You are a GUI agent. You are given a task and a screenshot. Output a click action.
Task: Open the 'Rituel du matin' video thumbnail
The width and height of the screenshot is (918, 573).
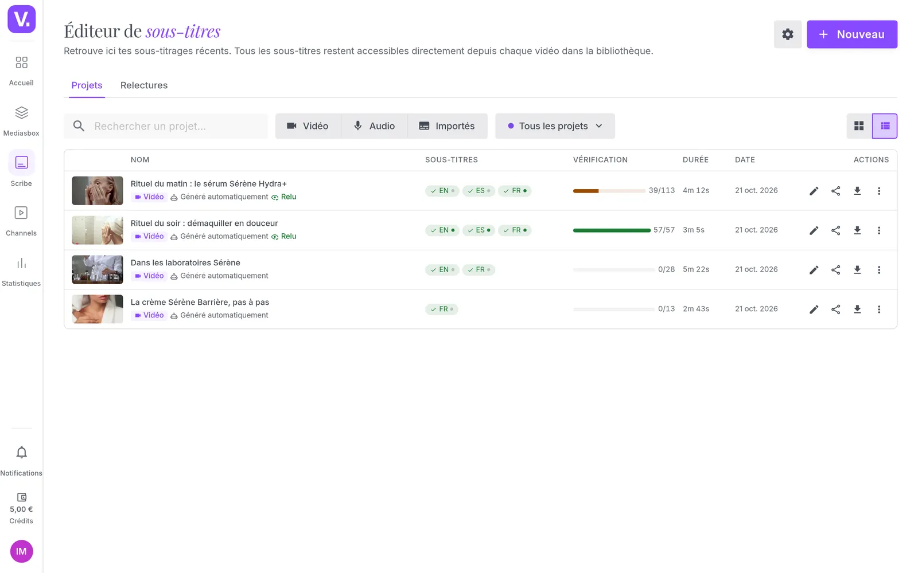[x=98, y=191]
